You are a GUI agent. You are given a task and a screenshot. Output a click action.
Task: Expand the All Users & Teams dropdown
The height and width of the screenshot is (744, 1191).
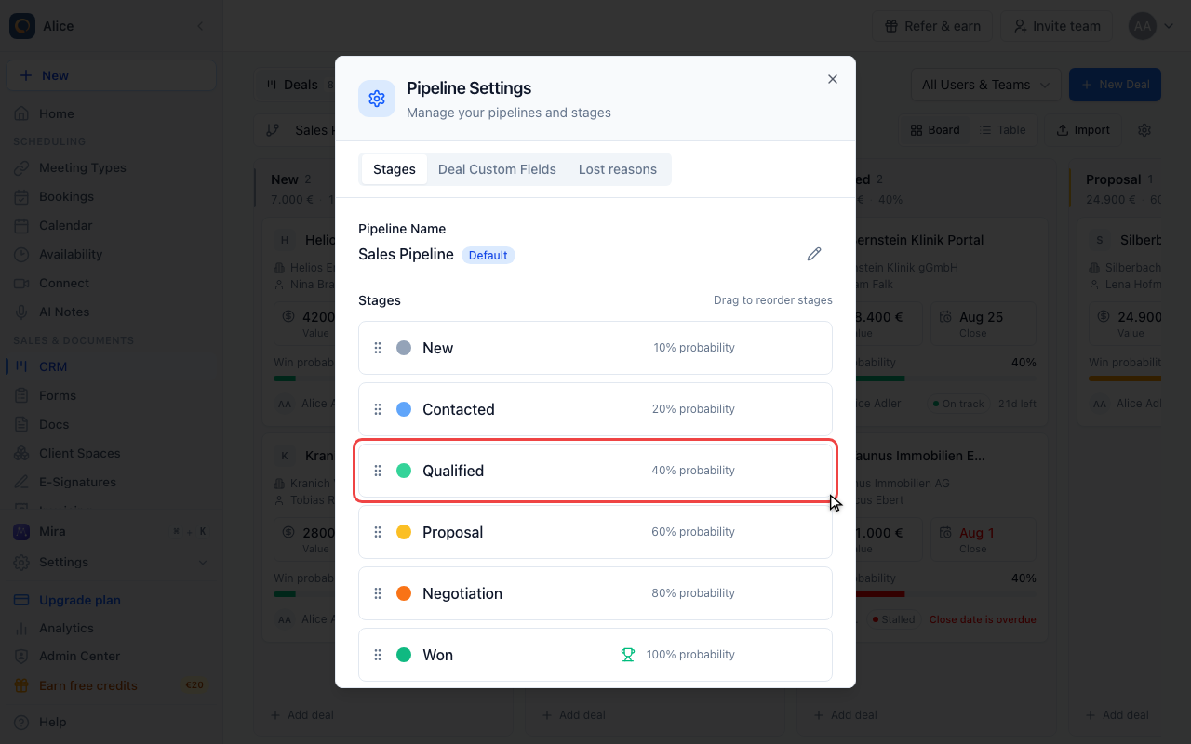985,85
